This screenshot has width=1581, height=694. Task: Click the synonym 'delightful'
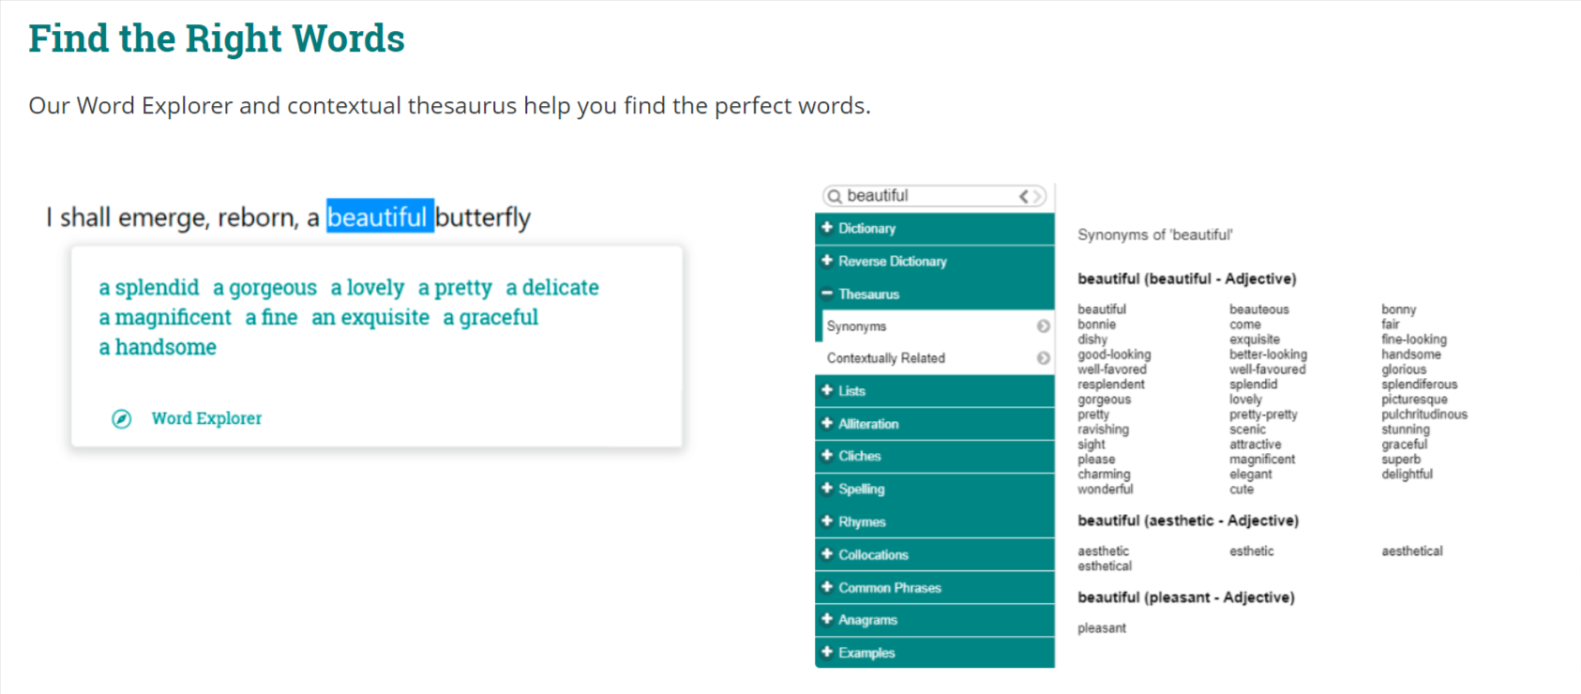(x=1407, y=475)
